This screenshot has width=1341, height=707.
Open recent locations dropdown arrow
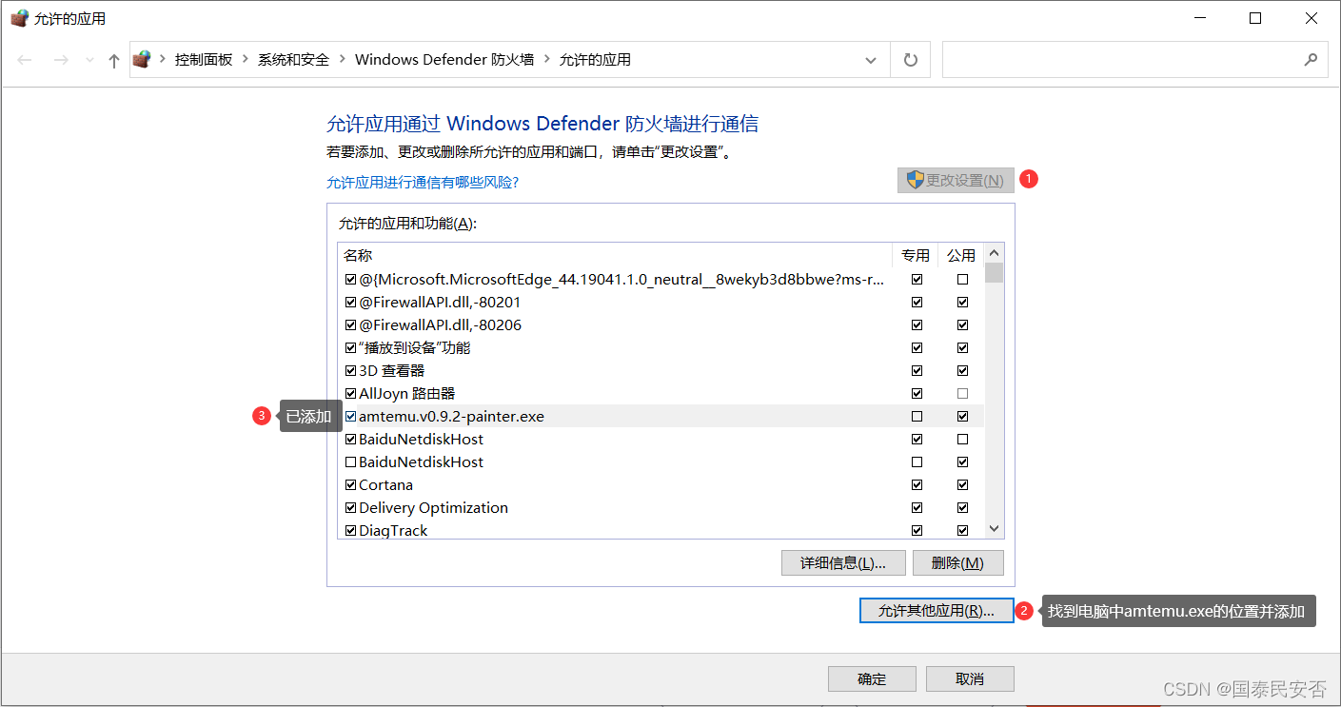pyautogui.click(x=90, y=60)
